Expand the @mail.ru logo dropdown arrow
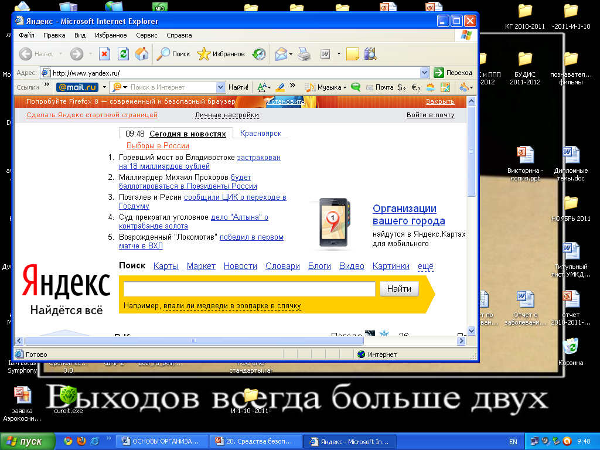The width and height of the screenshot is (600, 450). [x=104, y=87]
